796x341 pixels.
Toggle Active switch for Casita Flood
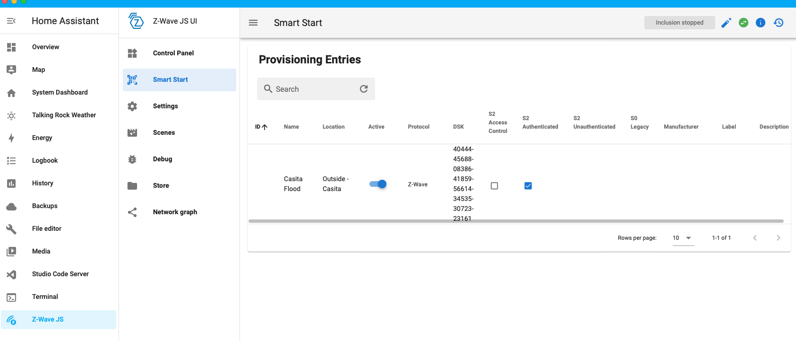(378, 184)
